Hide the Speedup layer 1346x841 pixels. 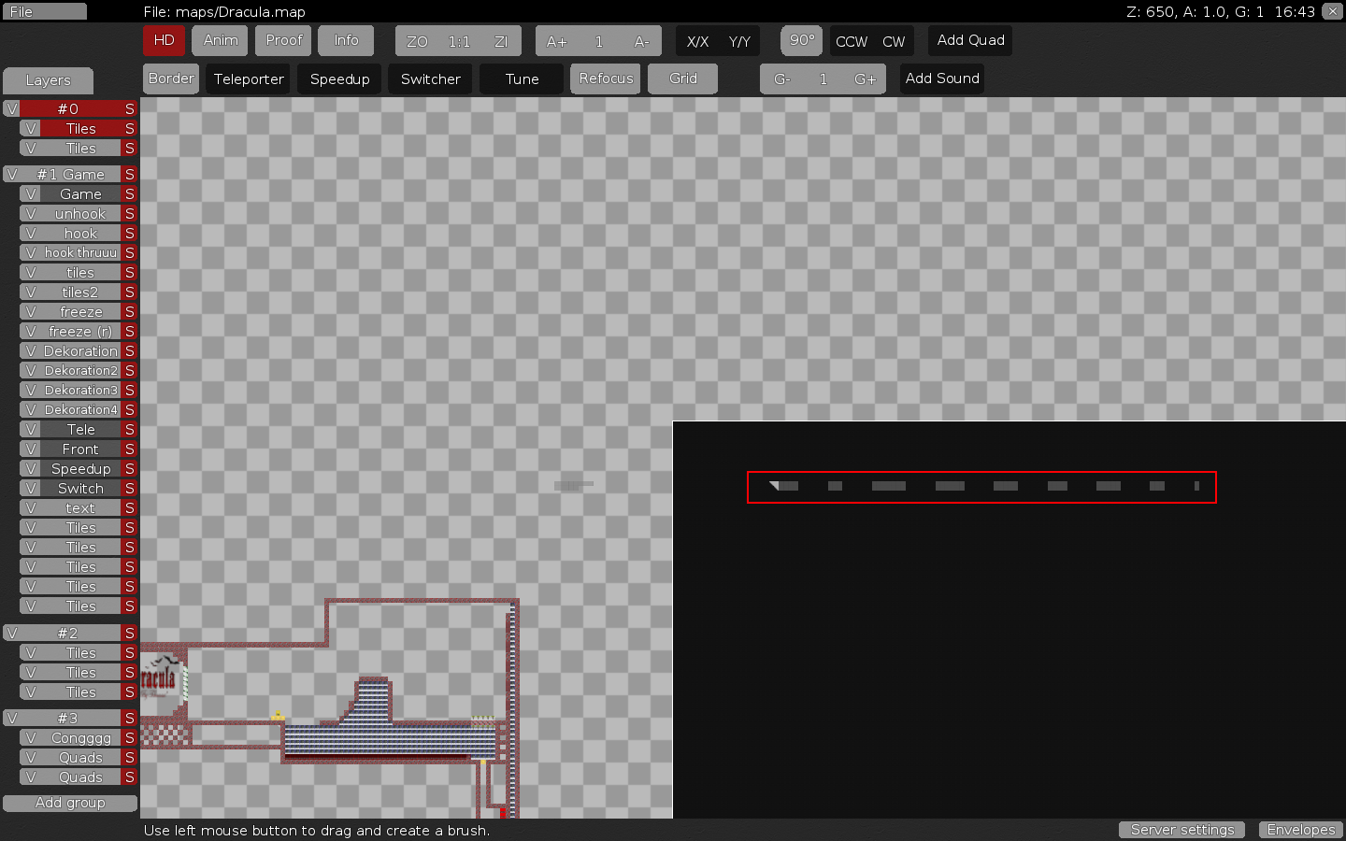[x=31, y=469]
